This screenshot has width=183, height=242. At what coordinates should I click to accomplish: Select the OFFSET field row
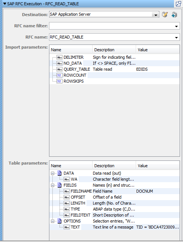[115, 197]
